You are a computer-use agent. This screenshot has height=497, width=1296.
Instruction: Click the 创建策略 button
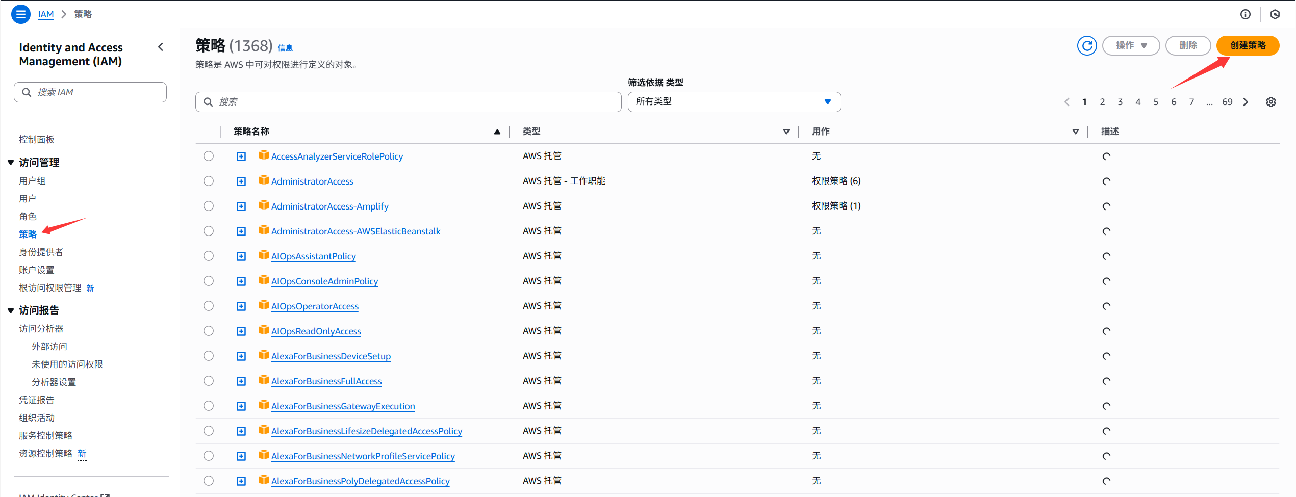(x=1248, y=46)
